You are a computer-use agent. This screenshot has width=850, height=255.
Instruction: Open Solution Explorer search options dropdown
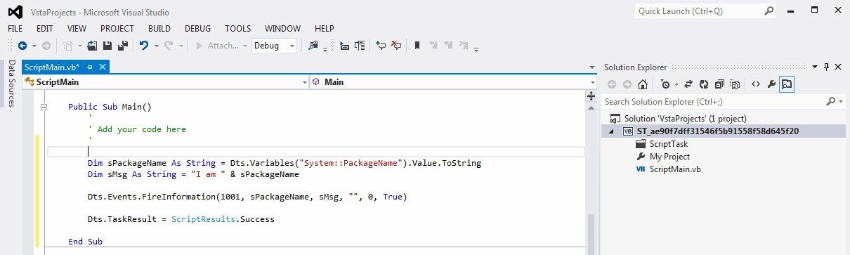pyautogui.click(x=841, y=102)
